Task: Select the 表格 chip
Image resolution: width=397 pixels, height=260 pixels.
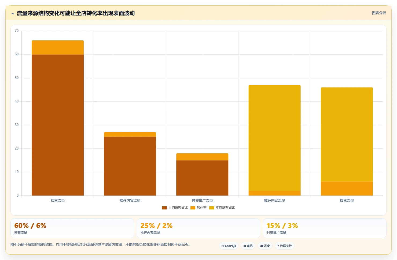Action: [248, 246]
